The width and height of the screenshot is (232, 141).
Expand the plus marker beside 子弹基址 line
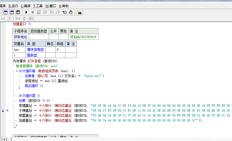coord(8,110)
